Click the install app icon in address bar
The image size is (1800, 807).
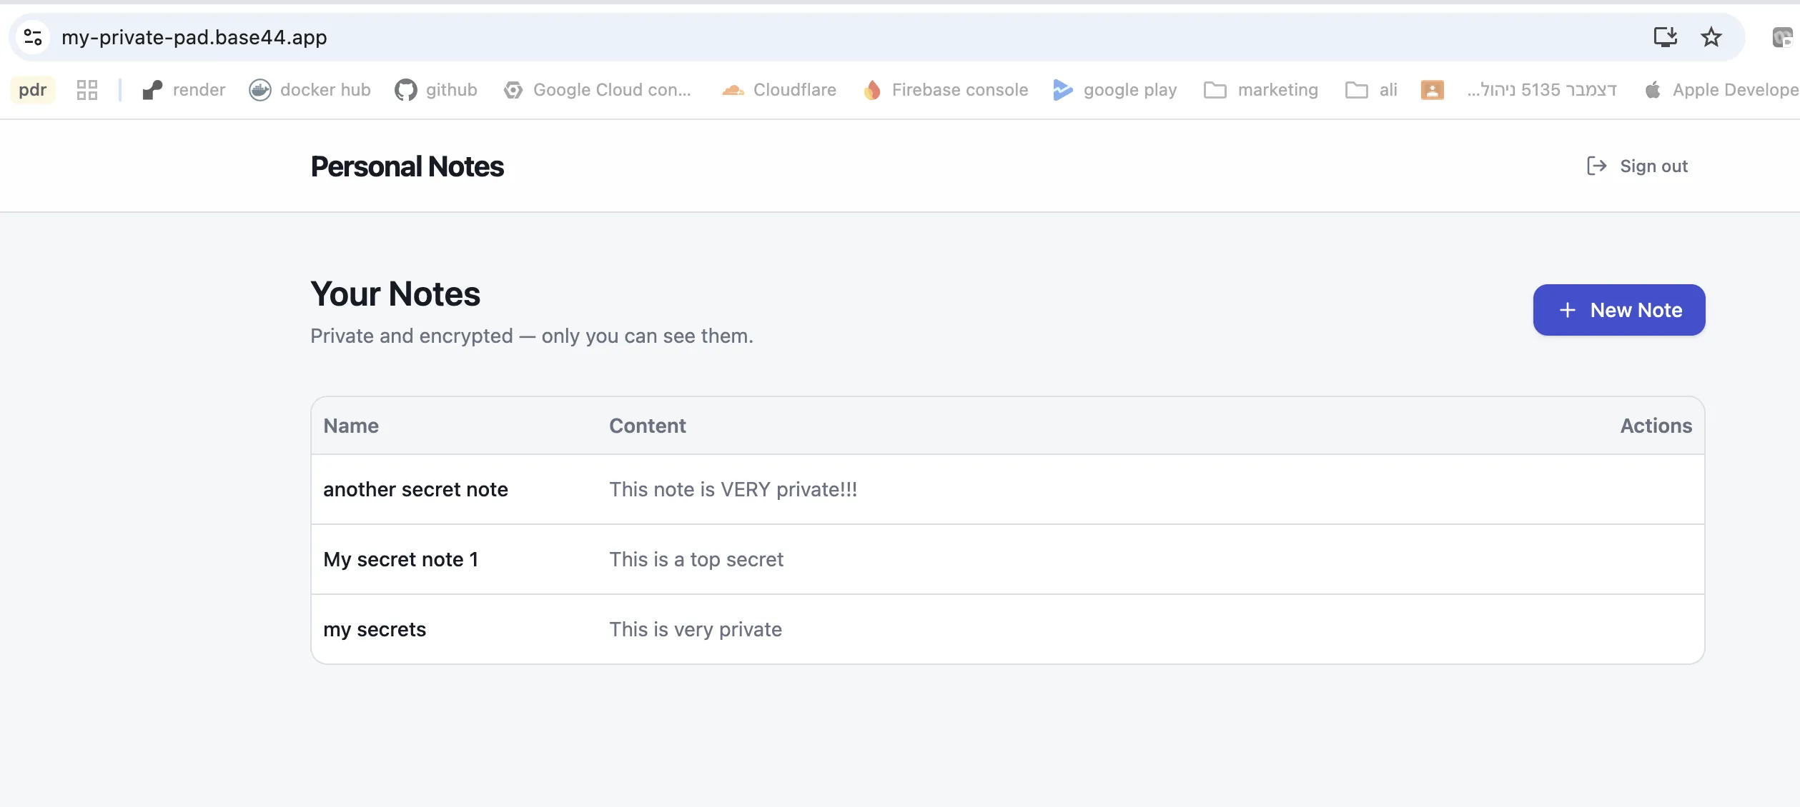pos(1665,37)
